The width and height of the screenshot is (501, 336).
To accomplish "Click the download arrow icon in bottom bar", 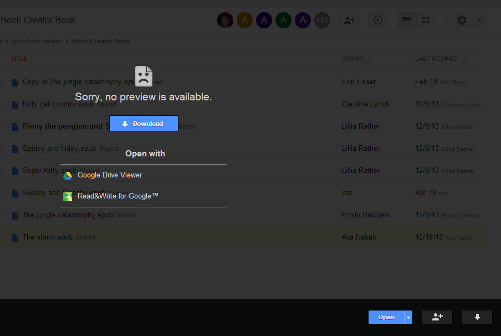I will pyautogui.click(x=477, y=317).
